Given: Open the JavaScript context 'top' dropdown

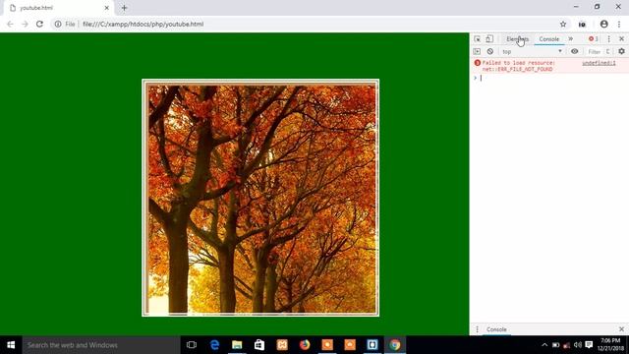Looking at the screenshot, I should pos(532,51).
